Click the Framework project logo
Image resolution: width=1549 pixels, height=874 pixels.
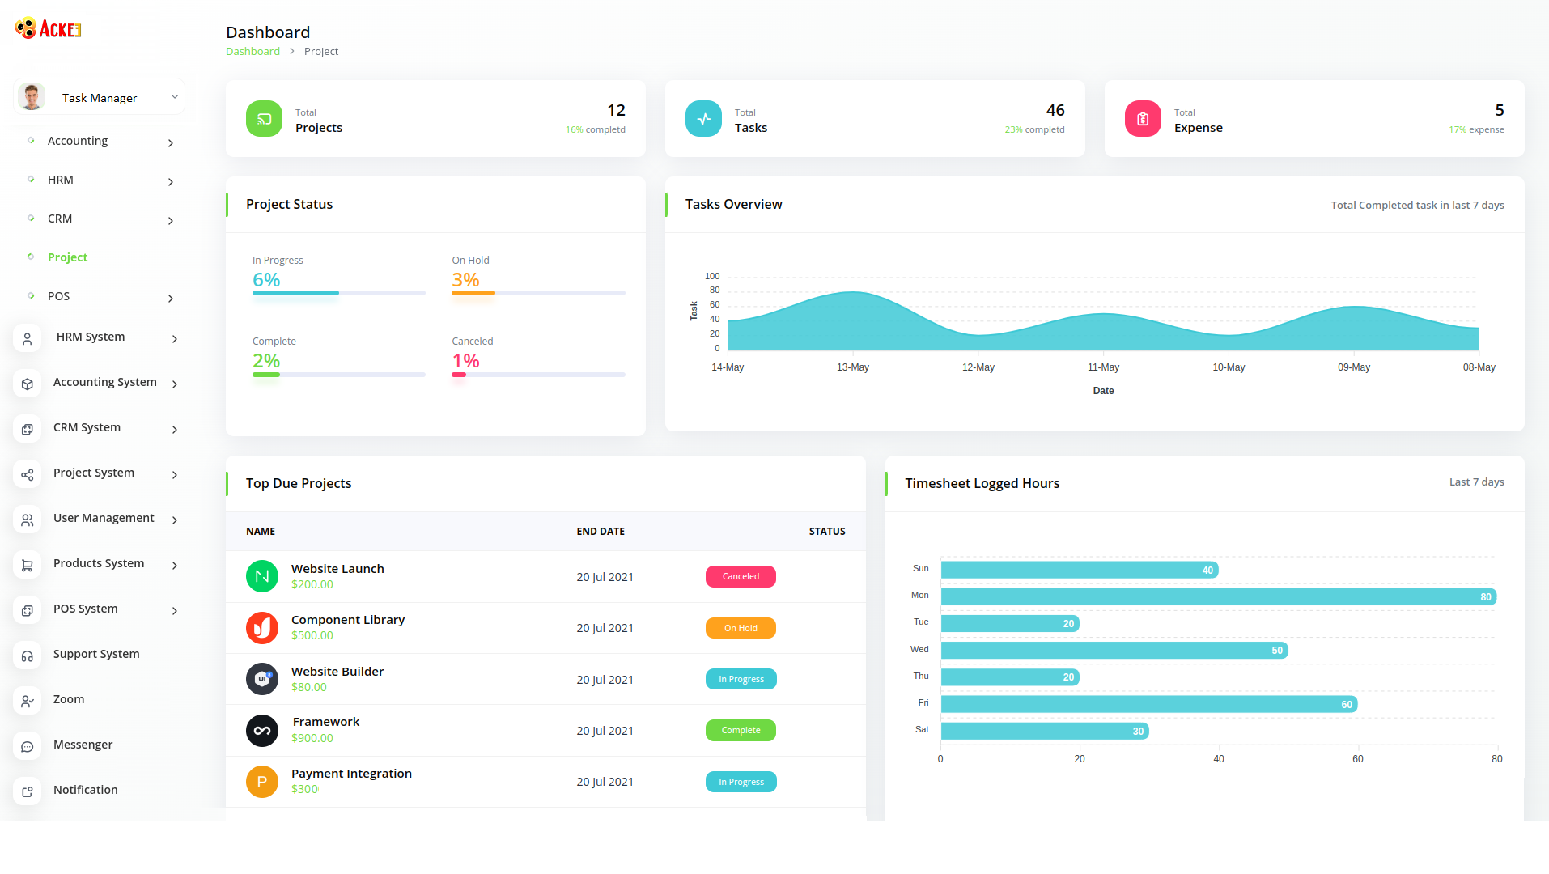tap(262, 730)
